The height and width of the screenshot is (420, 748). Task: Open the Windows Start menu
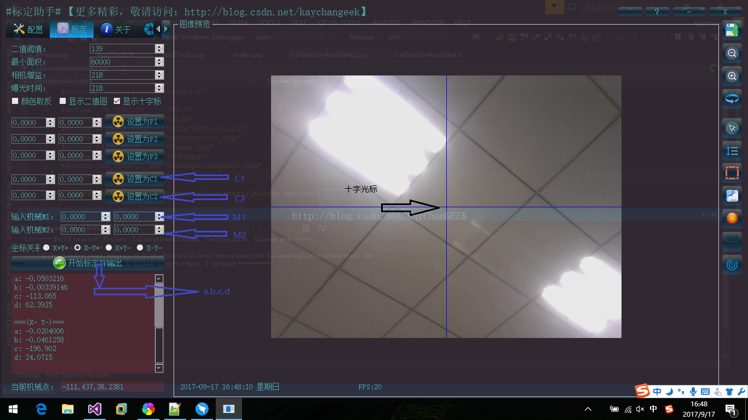13,409
